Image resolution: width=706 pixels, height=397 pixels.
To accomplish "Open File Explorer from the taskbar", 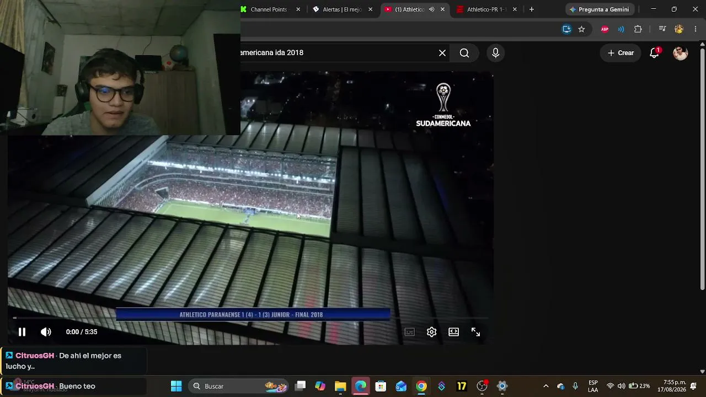I will 340,386.
